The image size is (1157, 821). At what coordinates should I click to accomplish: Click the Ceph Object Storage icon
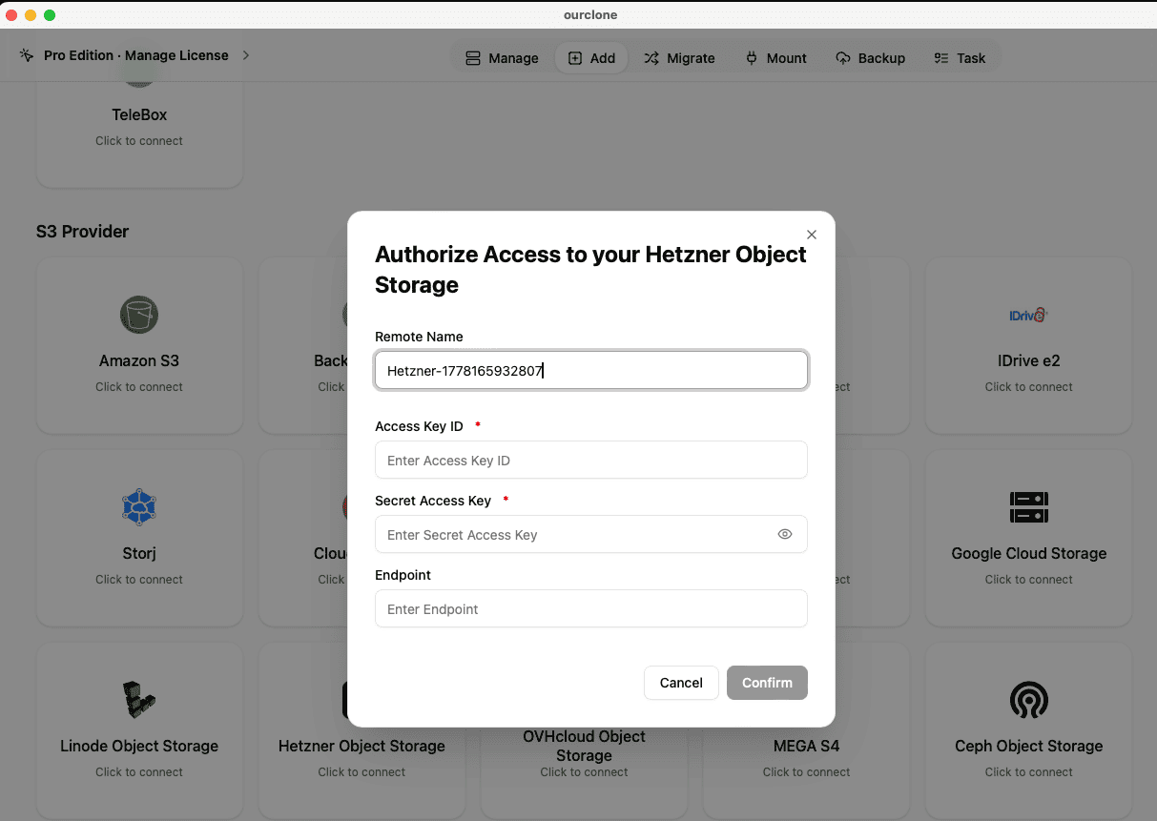pyautogui.click(x=1029, y=700)
